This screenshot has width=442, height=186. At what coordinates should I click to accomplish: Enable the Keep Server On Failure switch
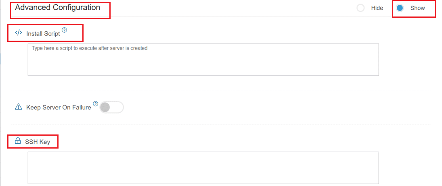[x=112, y=107]
